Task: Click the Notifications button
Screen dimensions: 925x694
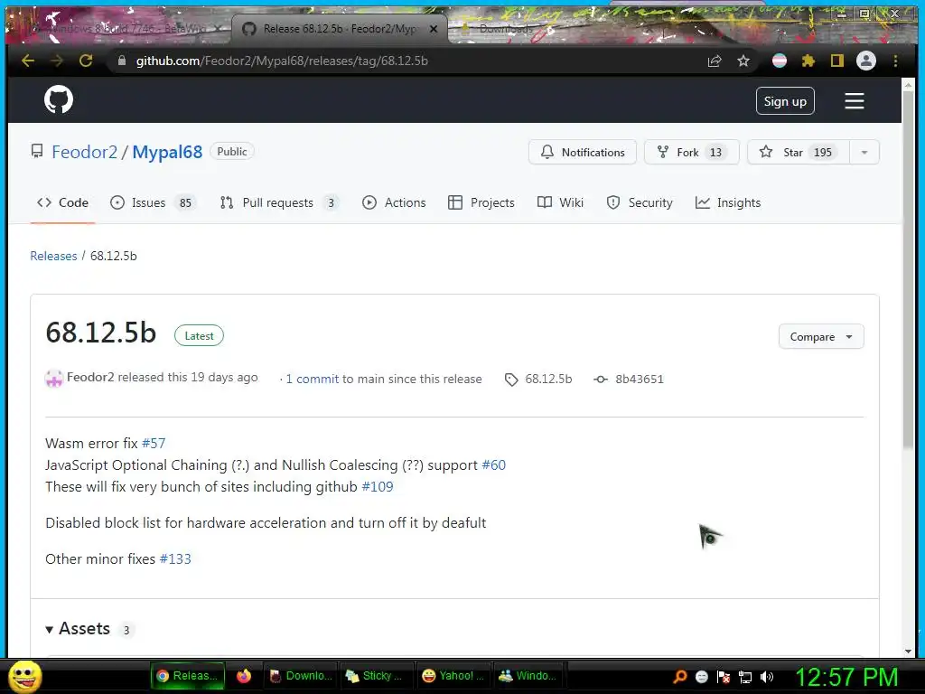Action: [583, 152]
